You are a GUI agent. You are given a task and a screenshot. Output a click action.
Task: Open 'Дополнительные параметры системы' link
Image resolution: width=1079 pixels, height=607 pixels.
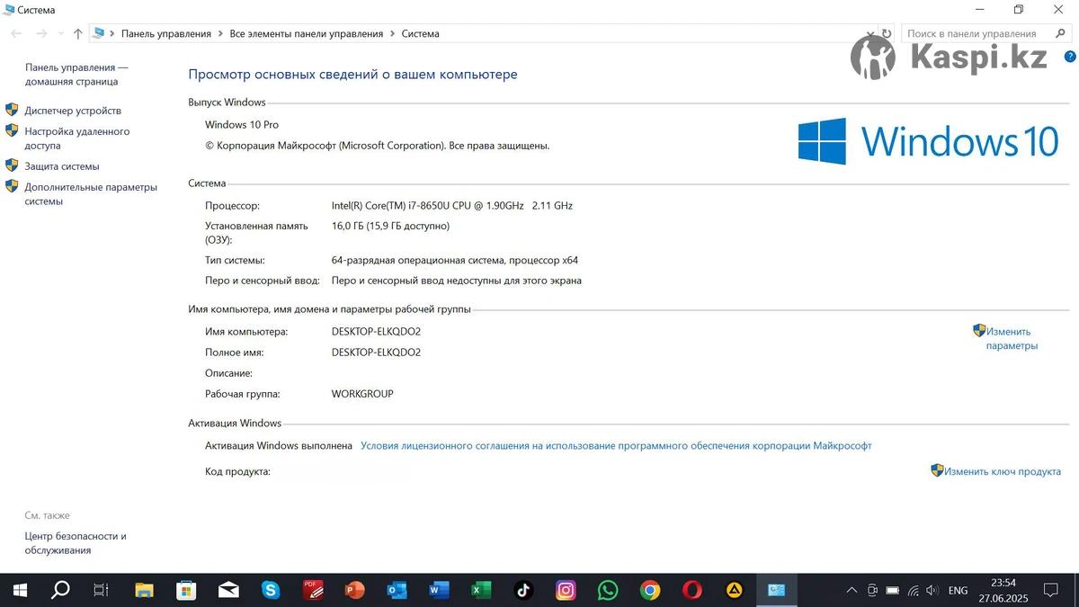(91, 194)
